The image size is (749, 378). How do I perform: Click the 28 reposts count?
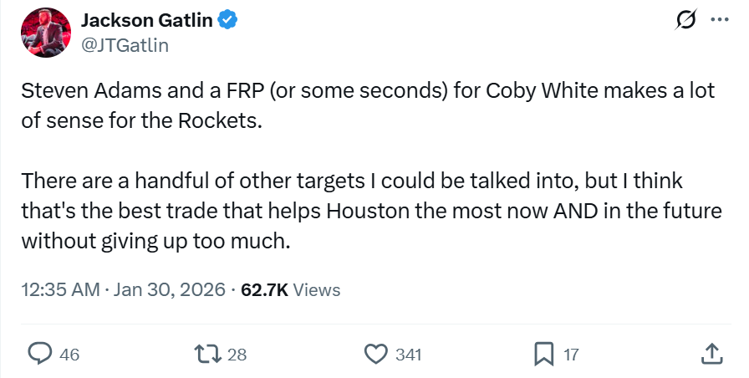[x=237, y=355]
